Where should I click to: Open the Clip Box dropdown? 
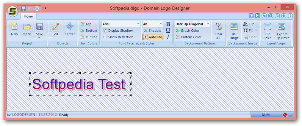(x=267, y=31)
